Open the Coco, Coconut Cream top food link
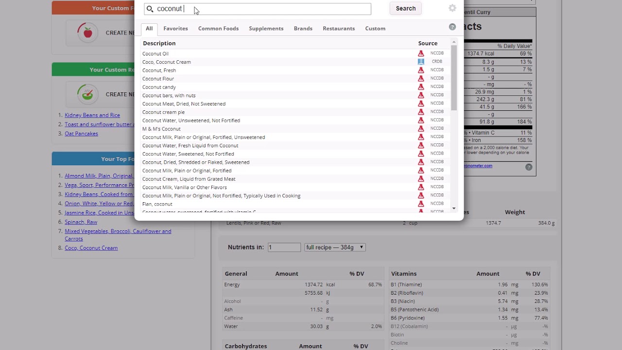622x350 pixels. (x=91, y=248)
